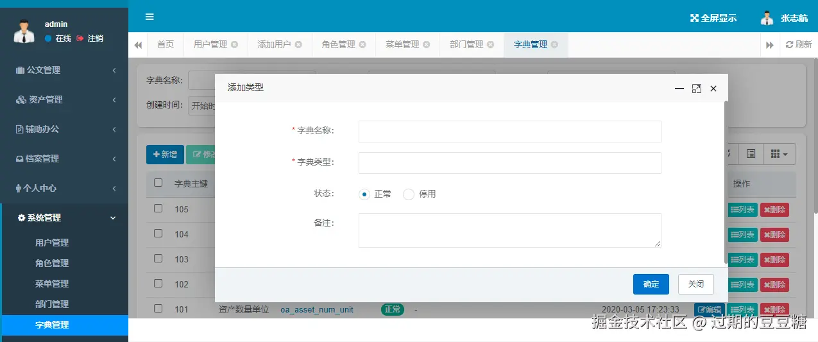The image size is (818, 342).
Task: Click the online status indicator
Action: point(58,38)
